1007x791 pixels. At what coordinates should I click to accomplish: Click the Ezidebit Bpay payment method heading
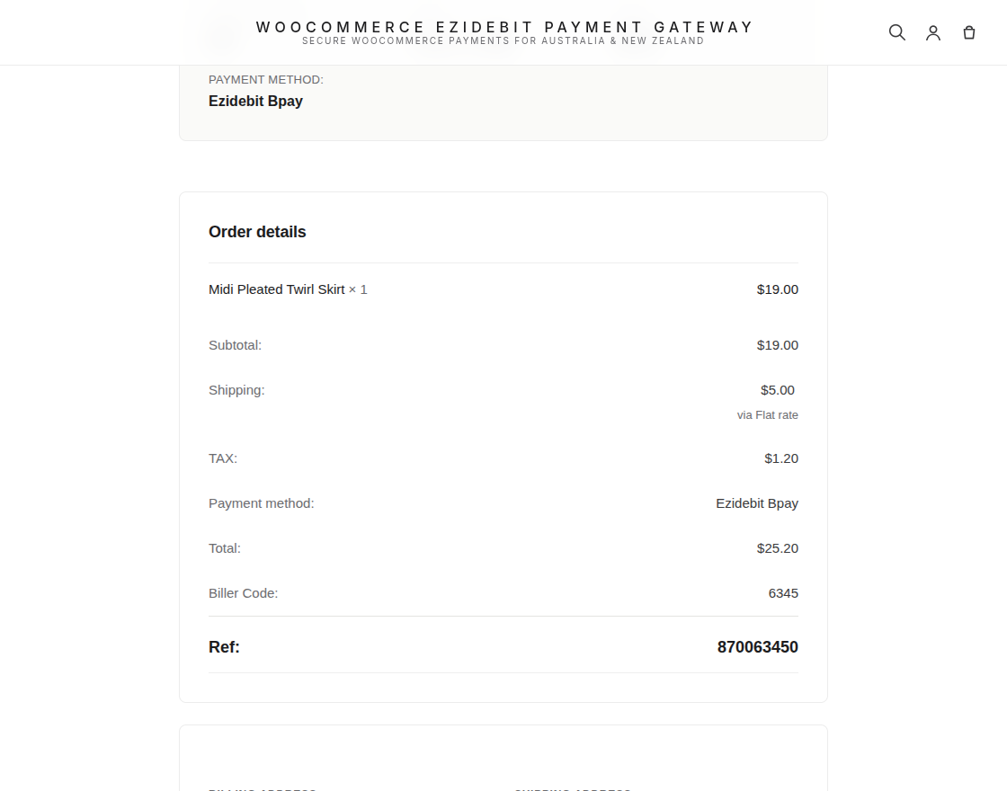click(255, 102)
